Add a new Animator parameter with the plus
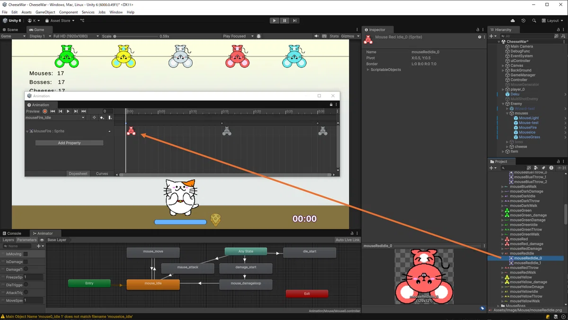This screenshot has height=320, width=568. tap(40, 246)
